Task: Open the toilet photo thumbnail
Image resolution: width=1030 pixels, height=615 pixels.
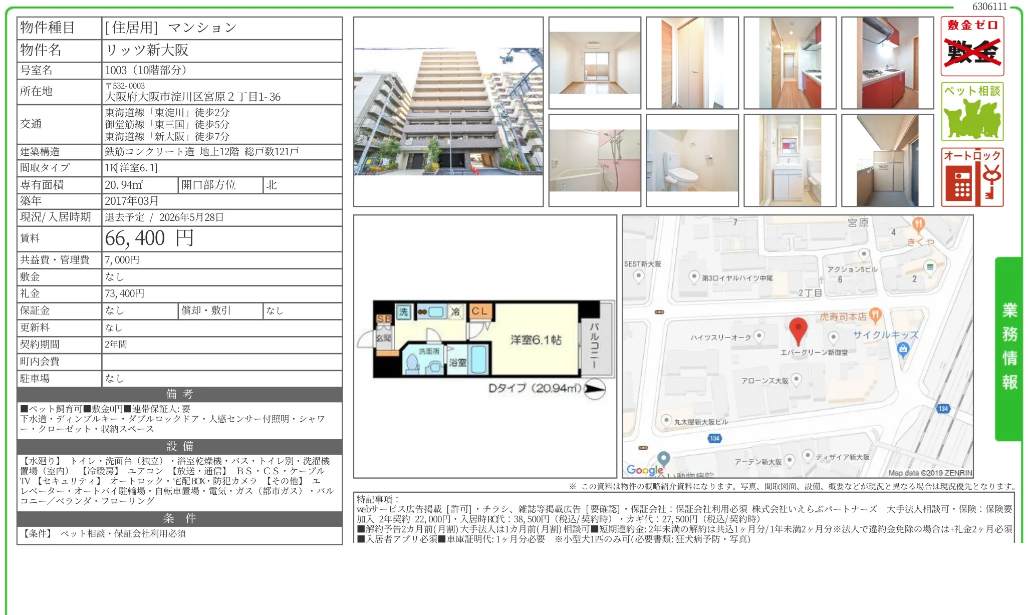Action: (692, 160)
